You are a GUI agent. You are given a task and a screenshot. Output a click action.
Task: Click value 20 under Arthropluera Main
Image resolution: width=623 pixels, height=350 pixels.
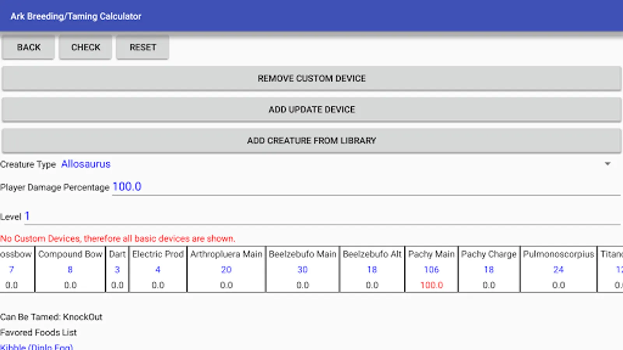(x=226, y=269)
